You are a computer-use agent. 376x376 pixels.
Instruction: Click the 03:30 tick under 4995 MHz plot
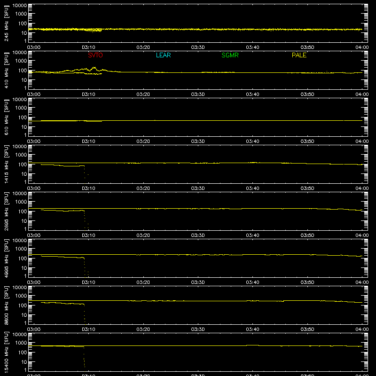point(198,282)
